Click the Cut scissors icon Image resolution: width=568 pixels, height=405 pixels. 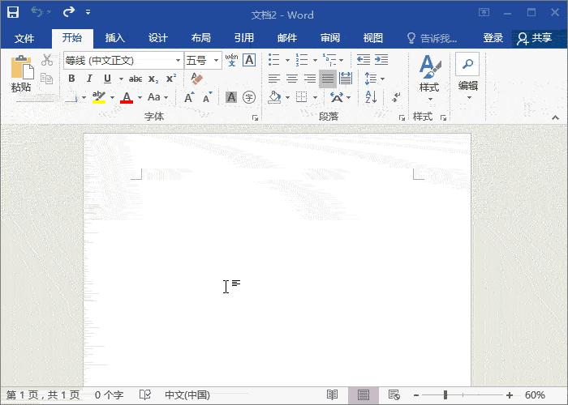(47, 60)
